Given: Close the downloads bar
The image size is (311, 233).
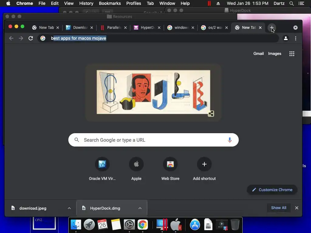Looking at the screenshot, I should pyautogui.click(x=296, y=208).
